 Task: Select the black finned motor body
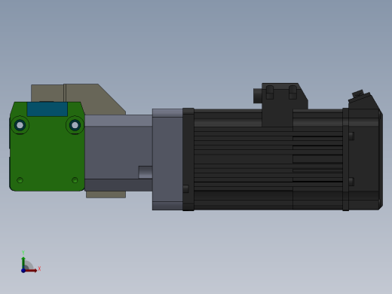point(268,159)
